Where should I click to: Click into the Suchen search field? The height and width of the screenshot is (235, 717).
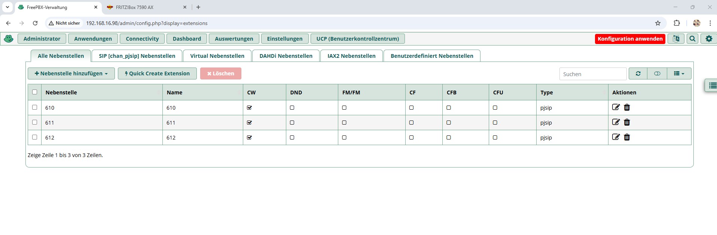(x=592, y=74)
